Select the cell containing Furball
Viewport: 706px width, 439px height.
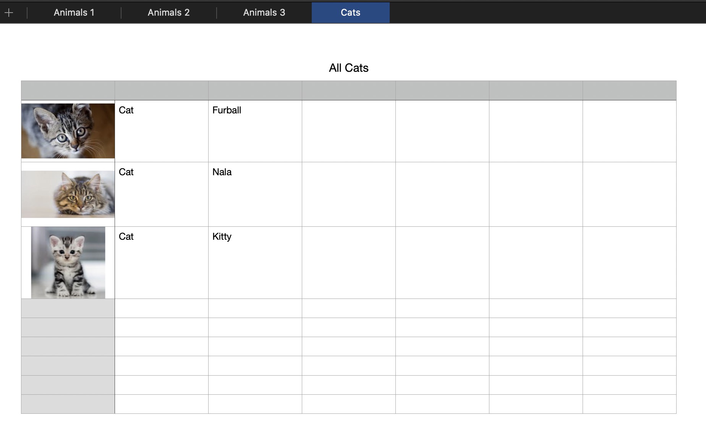255,131
